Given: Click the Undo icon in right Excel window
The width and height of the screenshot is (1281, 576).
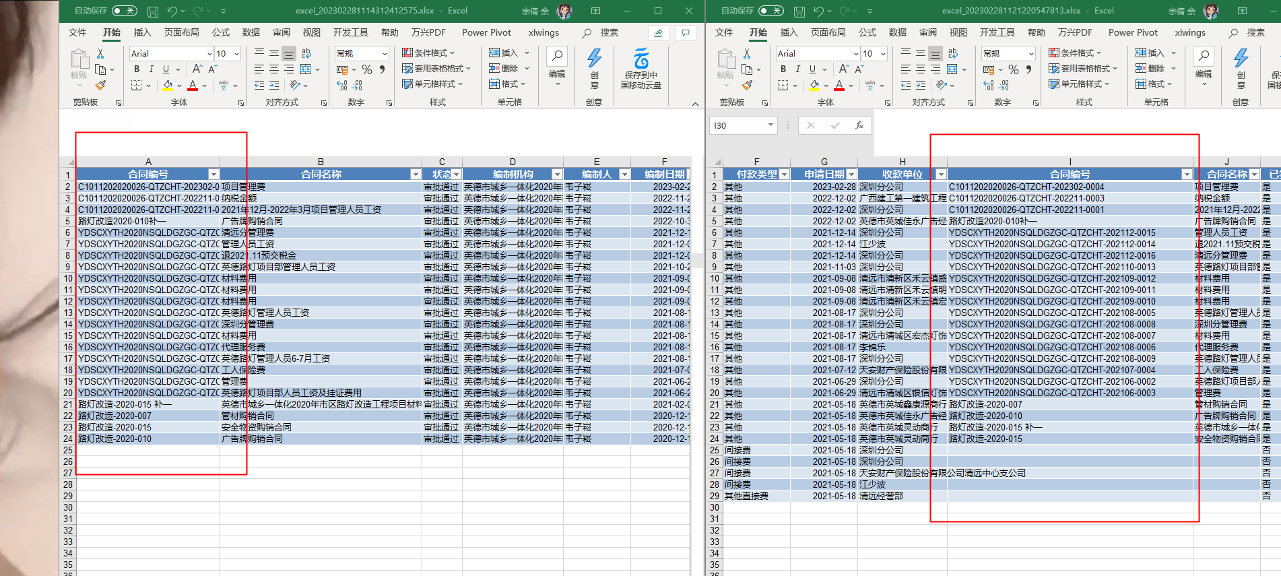Looking at the screenshot, I should 819,11.
